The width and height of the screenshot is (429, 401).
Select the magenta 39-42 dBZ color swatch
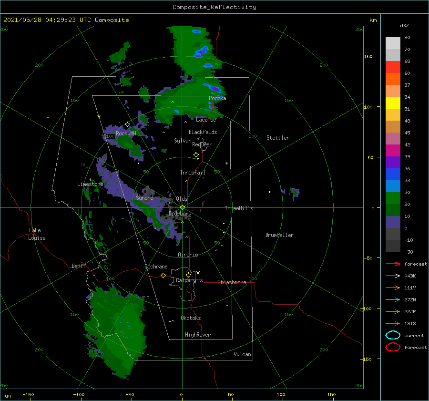tap(393, 150)
